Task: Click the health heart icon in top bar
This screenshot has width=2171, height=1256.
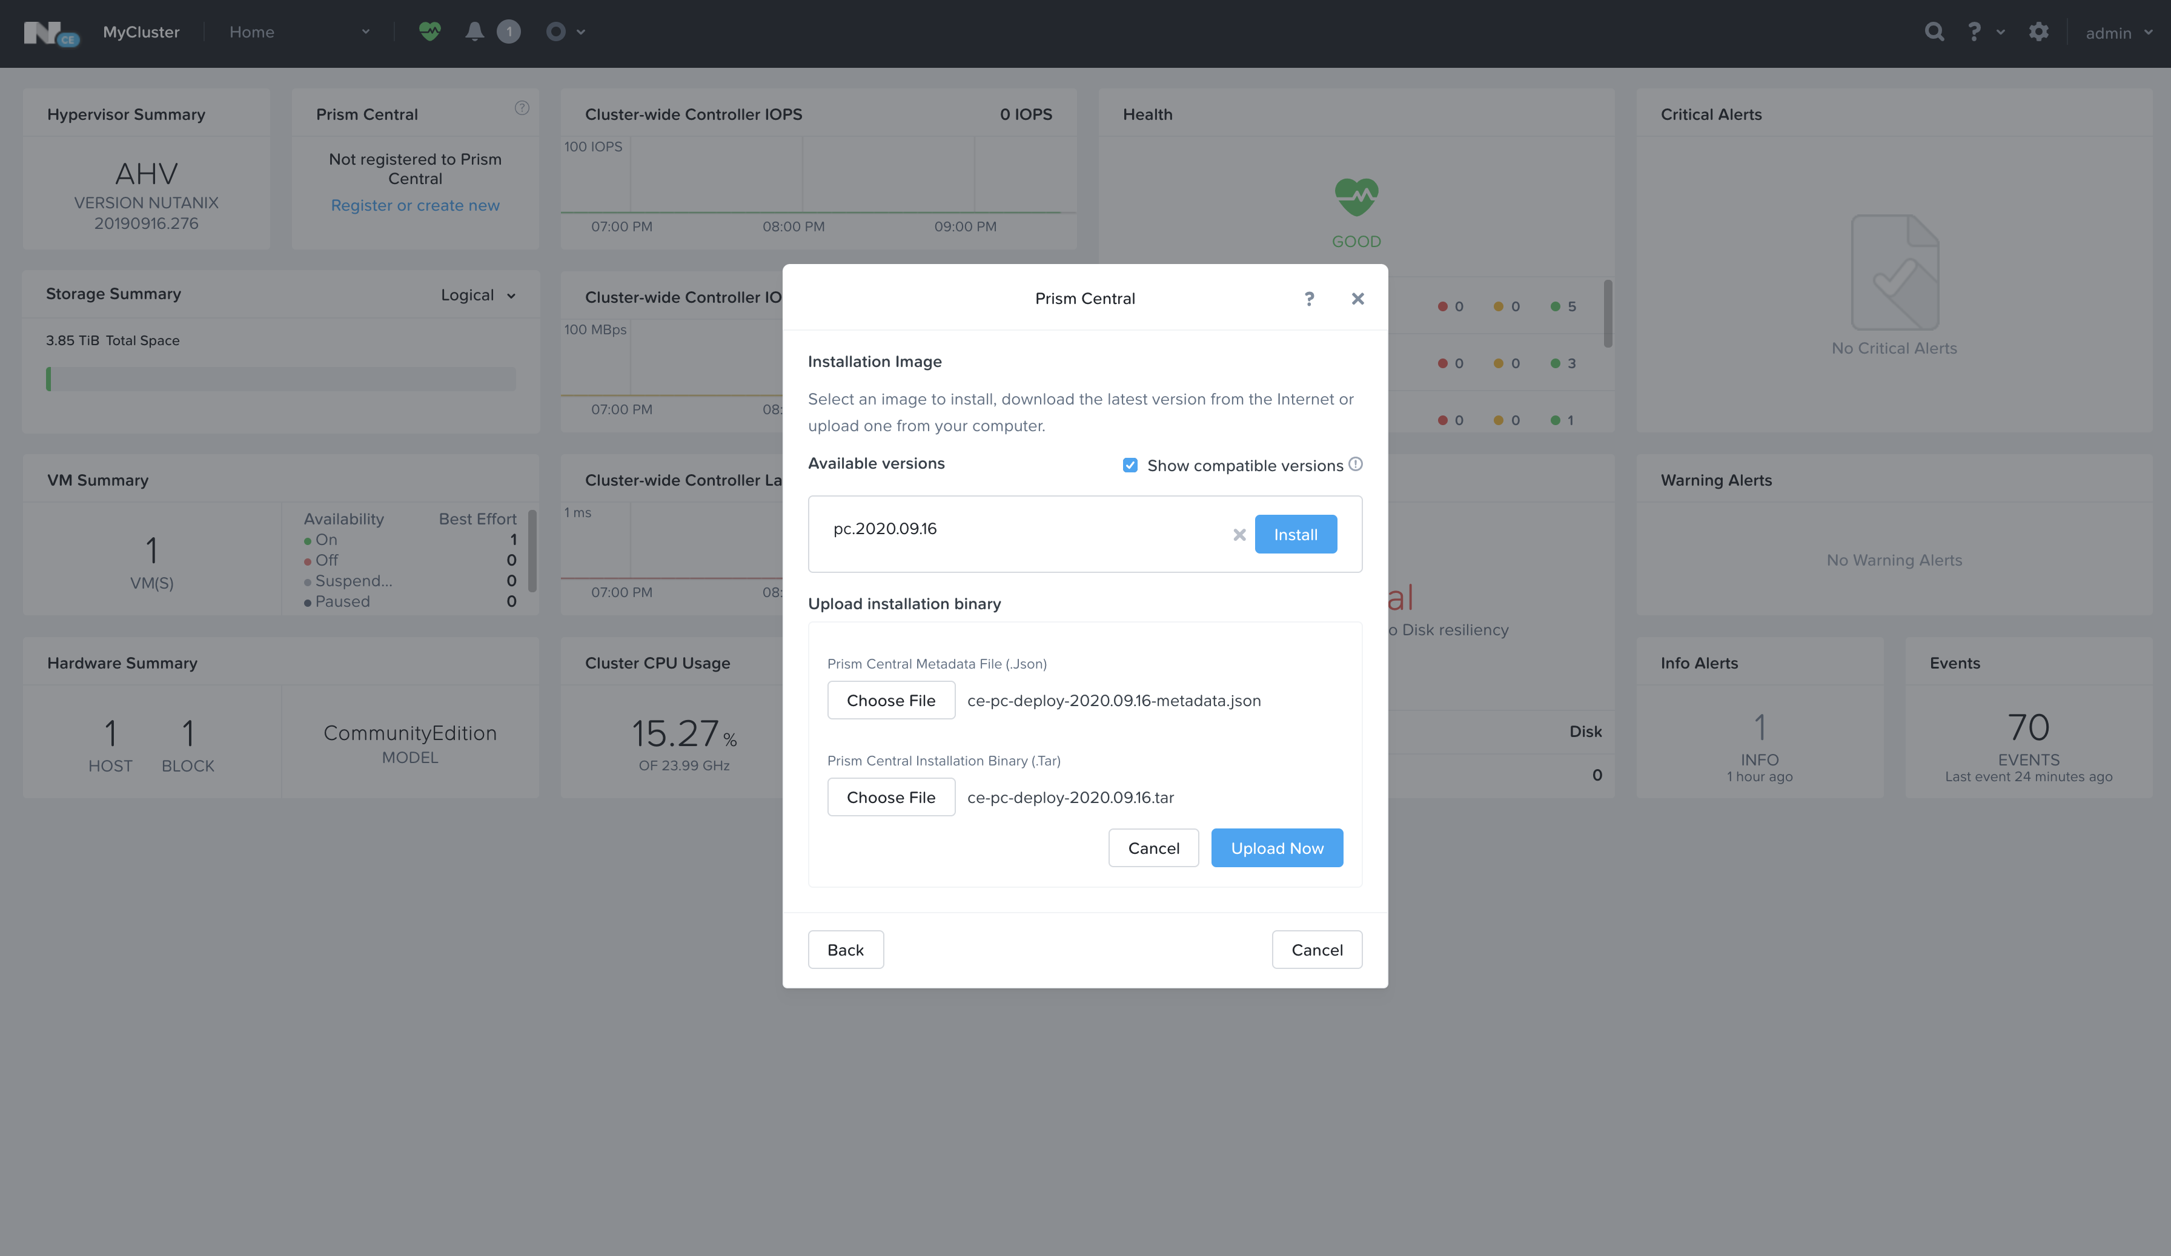Action: [x=429, y=32]
